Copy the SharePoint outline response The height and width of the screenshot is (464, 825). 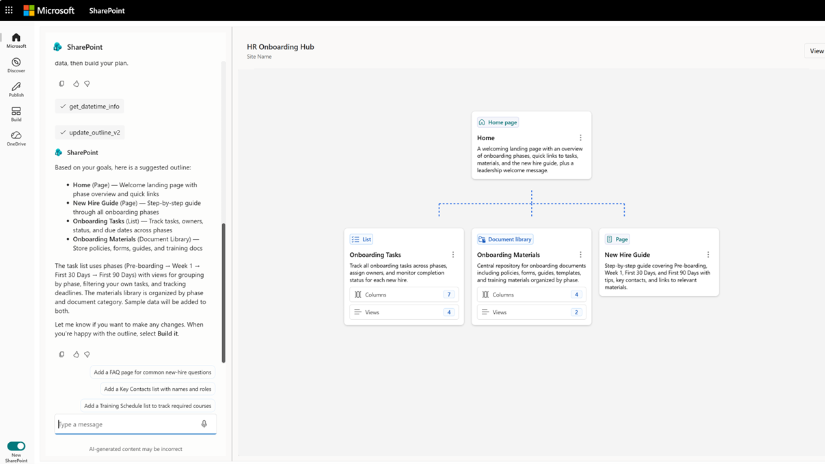[x=62, y=354]
